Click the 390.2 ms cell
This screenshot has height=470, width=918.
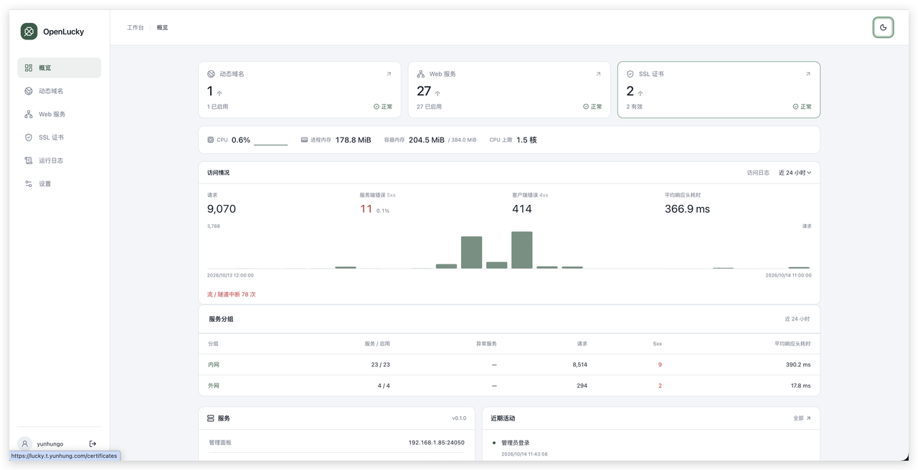coord(798,365)
